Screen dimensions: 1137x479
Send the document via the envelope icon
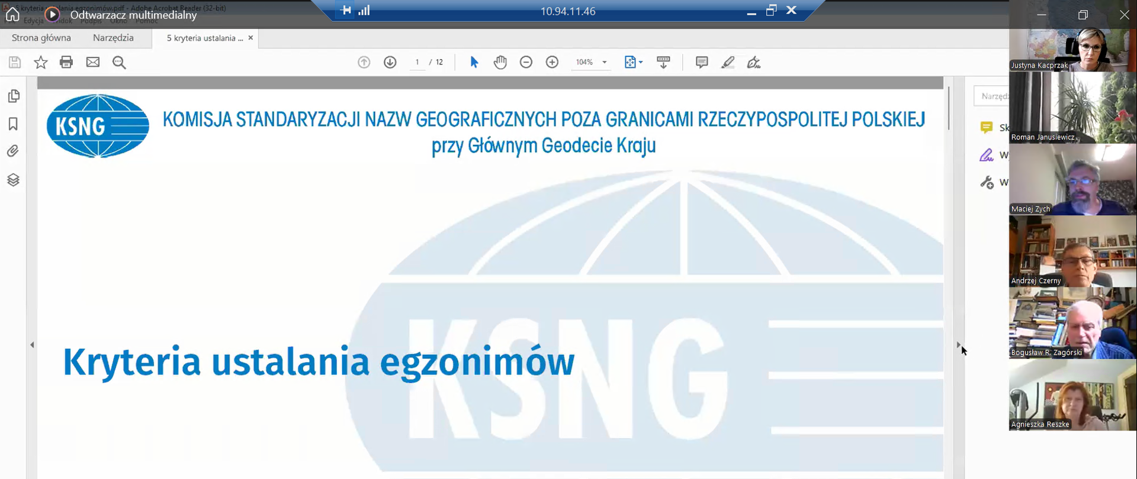point(93,62)
